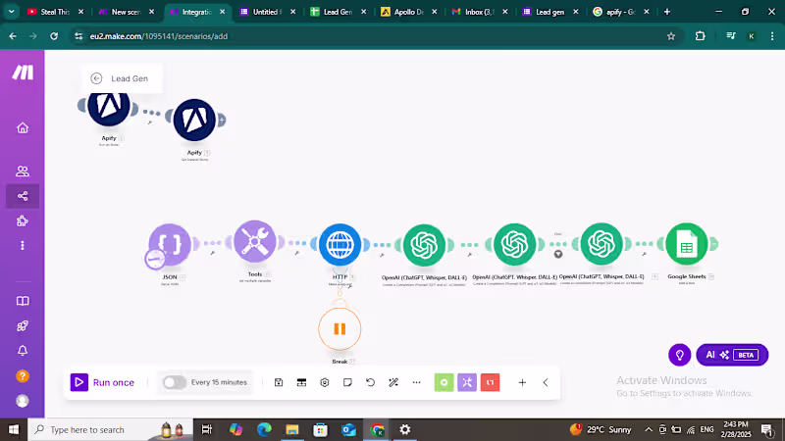The height and width of the screenshot is (441, 785).
Task: Go to Home in the sidebar
Action: click(x=23, y=128)
